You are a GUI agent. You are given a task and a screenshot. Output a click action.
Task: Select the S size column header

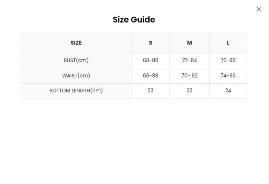tap(150, 43)
